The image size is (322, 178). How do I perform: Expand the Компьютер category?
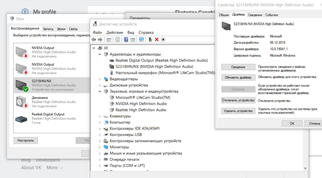coord(100,122)
